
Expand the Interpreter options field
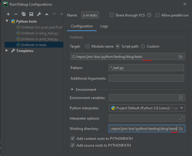click(181, 118)
